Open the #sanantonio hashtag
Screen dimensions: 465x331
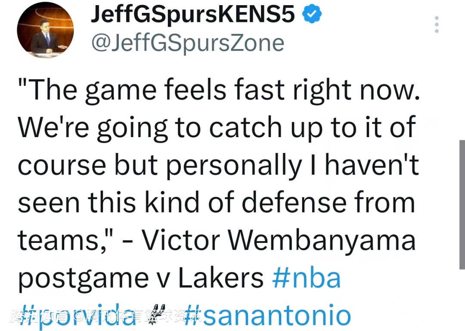click(x=269, y=316)
